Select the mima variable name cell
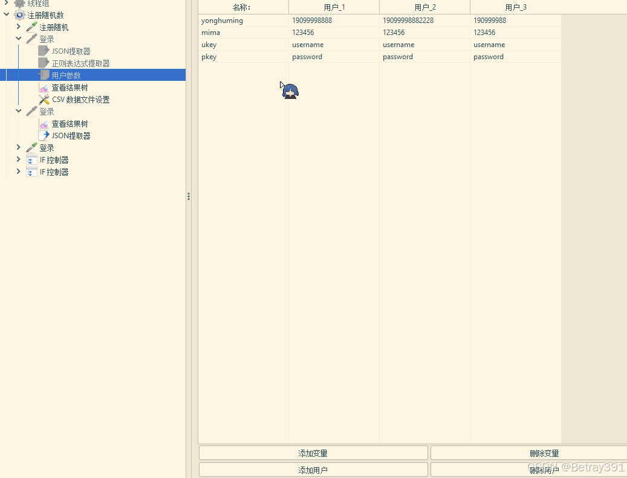The image size is (627, 478). point(243,33)
